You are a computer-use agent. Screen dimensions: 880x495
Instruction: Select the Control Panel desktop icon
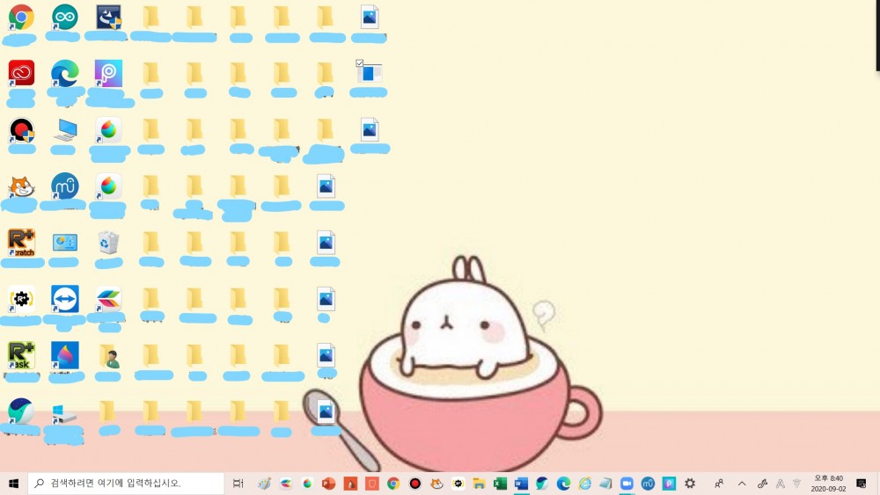coord(64,243)
